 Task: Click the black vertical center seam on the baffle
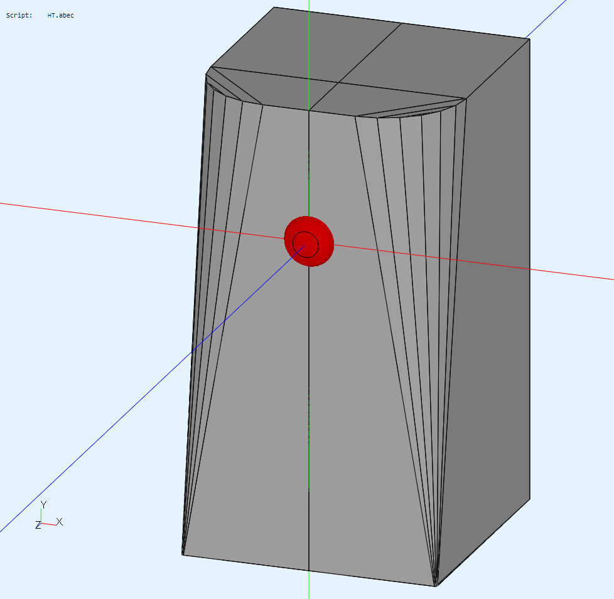tap(310, 440)
